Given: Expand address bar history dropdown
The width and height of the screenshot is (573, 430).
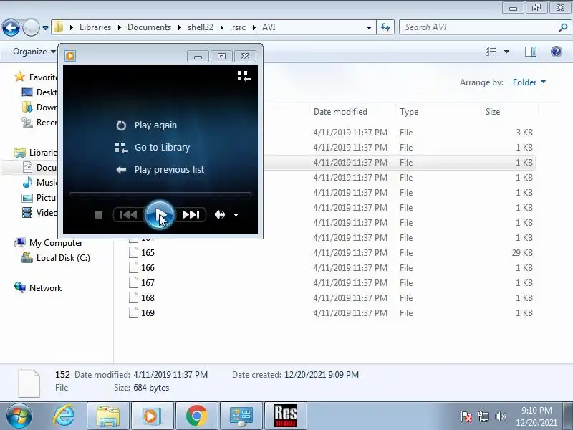Looking at the screenshot, I should [369, 28].
